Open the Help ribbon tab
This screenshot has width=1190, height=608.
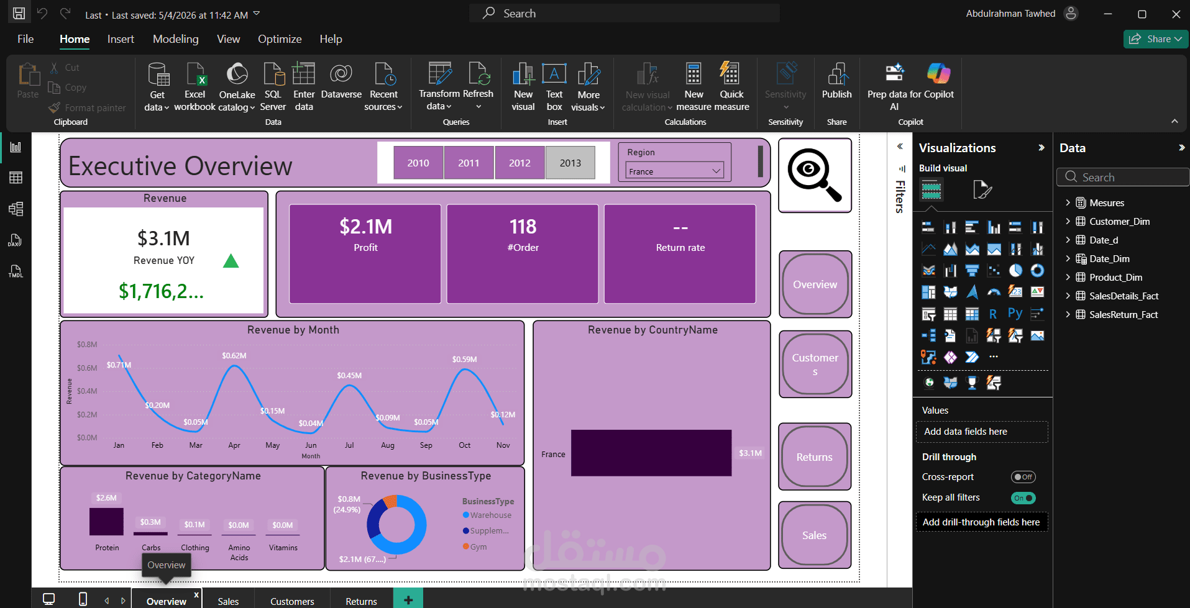pyautogui.click(x=331, y=39)
